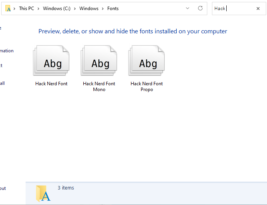Select the Hack Nerd Font Mono label
Image resolution: width=267 pixels, height=205 pixels.
pos(99,86)
